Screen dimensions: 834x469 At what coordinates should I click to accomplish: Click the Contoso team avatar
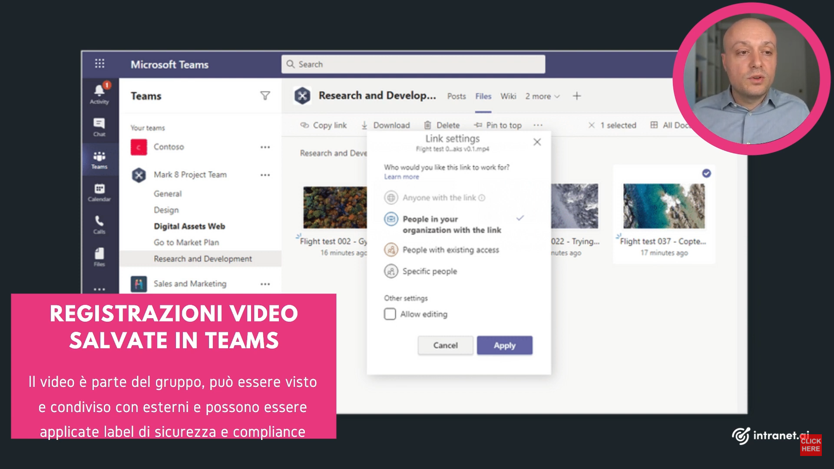tap(139, 147)
